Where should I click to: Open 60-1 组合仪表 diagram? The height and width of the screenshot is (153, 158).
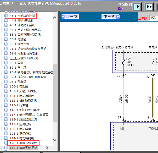coord(19,44)
